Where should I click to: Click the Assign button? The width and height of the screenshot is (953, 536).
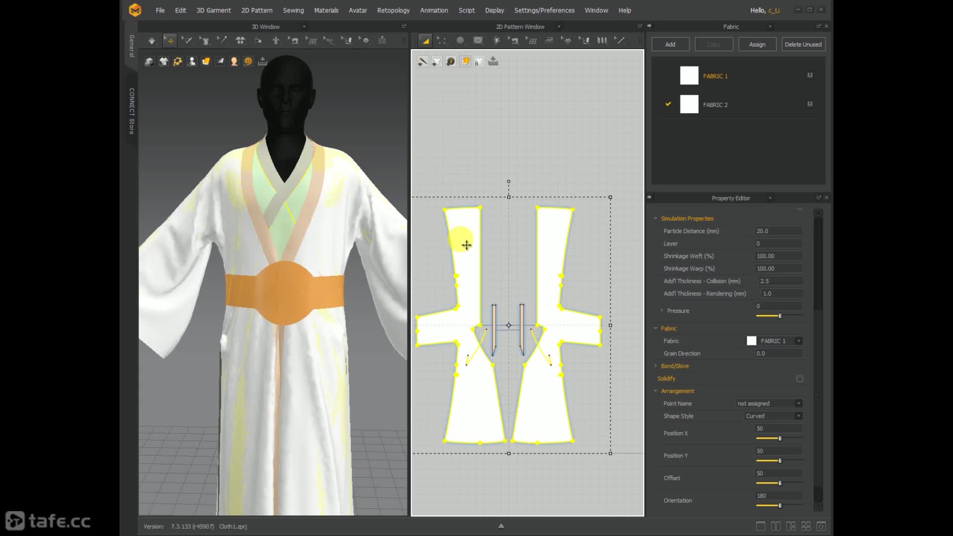tap(757, 44)
